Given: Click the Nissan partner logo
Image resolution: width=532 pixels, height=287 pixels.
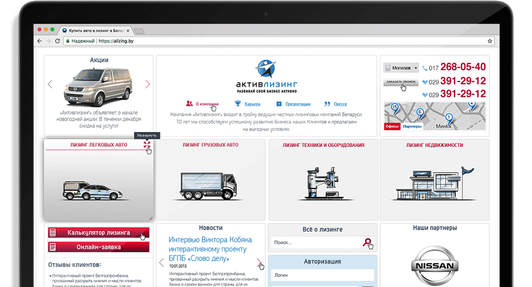Looking at the screenshot, I should click(435, 266).
